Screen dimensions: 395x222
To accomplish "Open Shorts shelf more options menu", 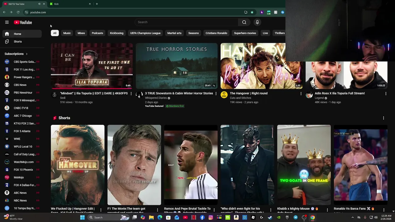I will pos(384,118).
